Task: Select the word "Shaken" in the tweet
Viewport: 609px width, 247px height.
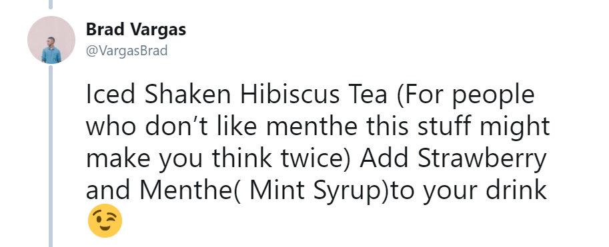Action: (x=188, y=95)
